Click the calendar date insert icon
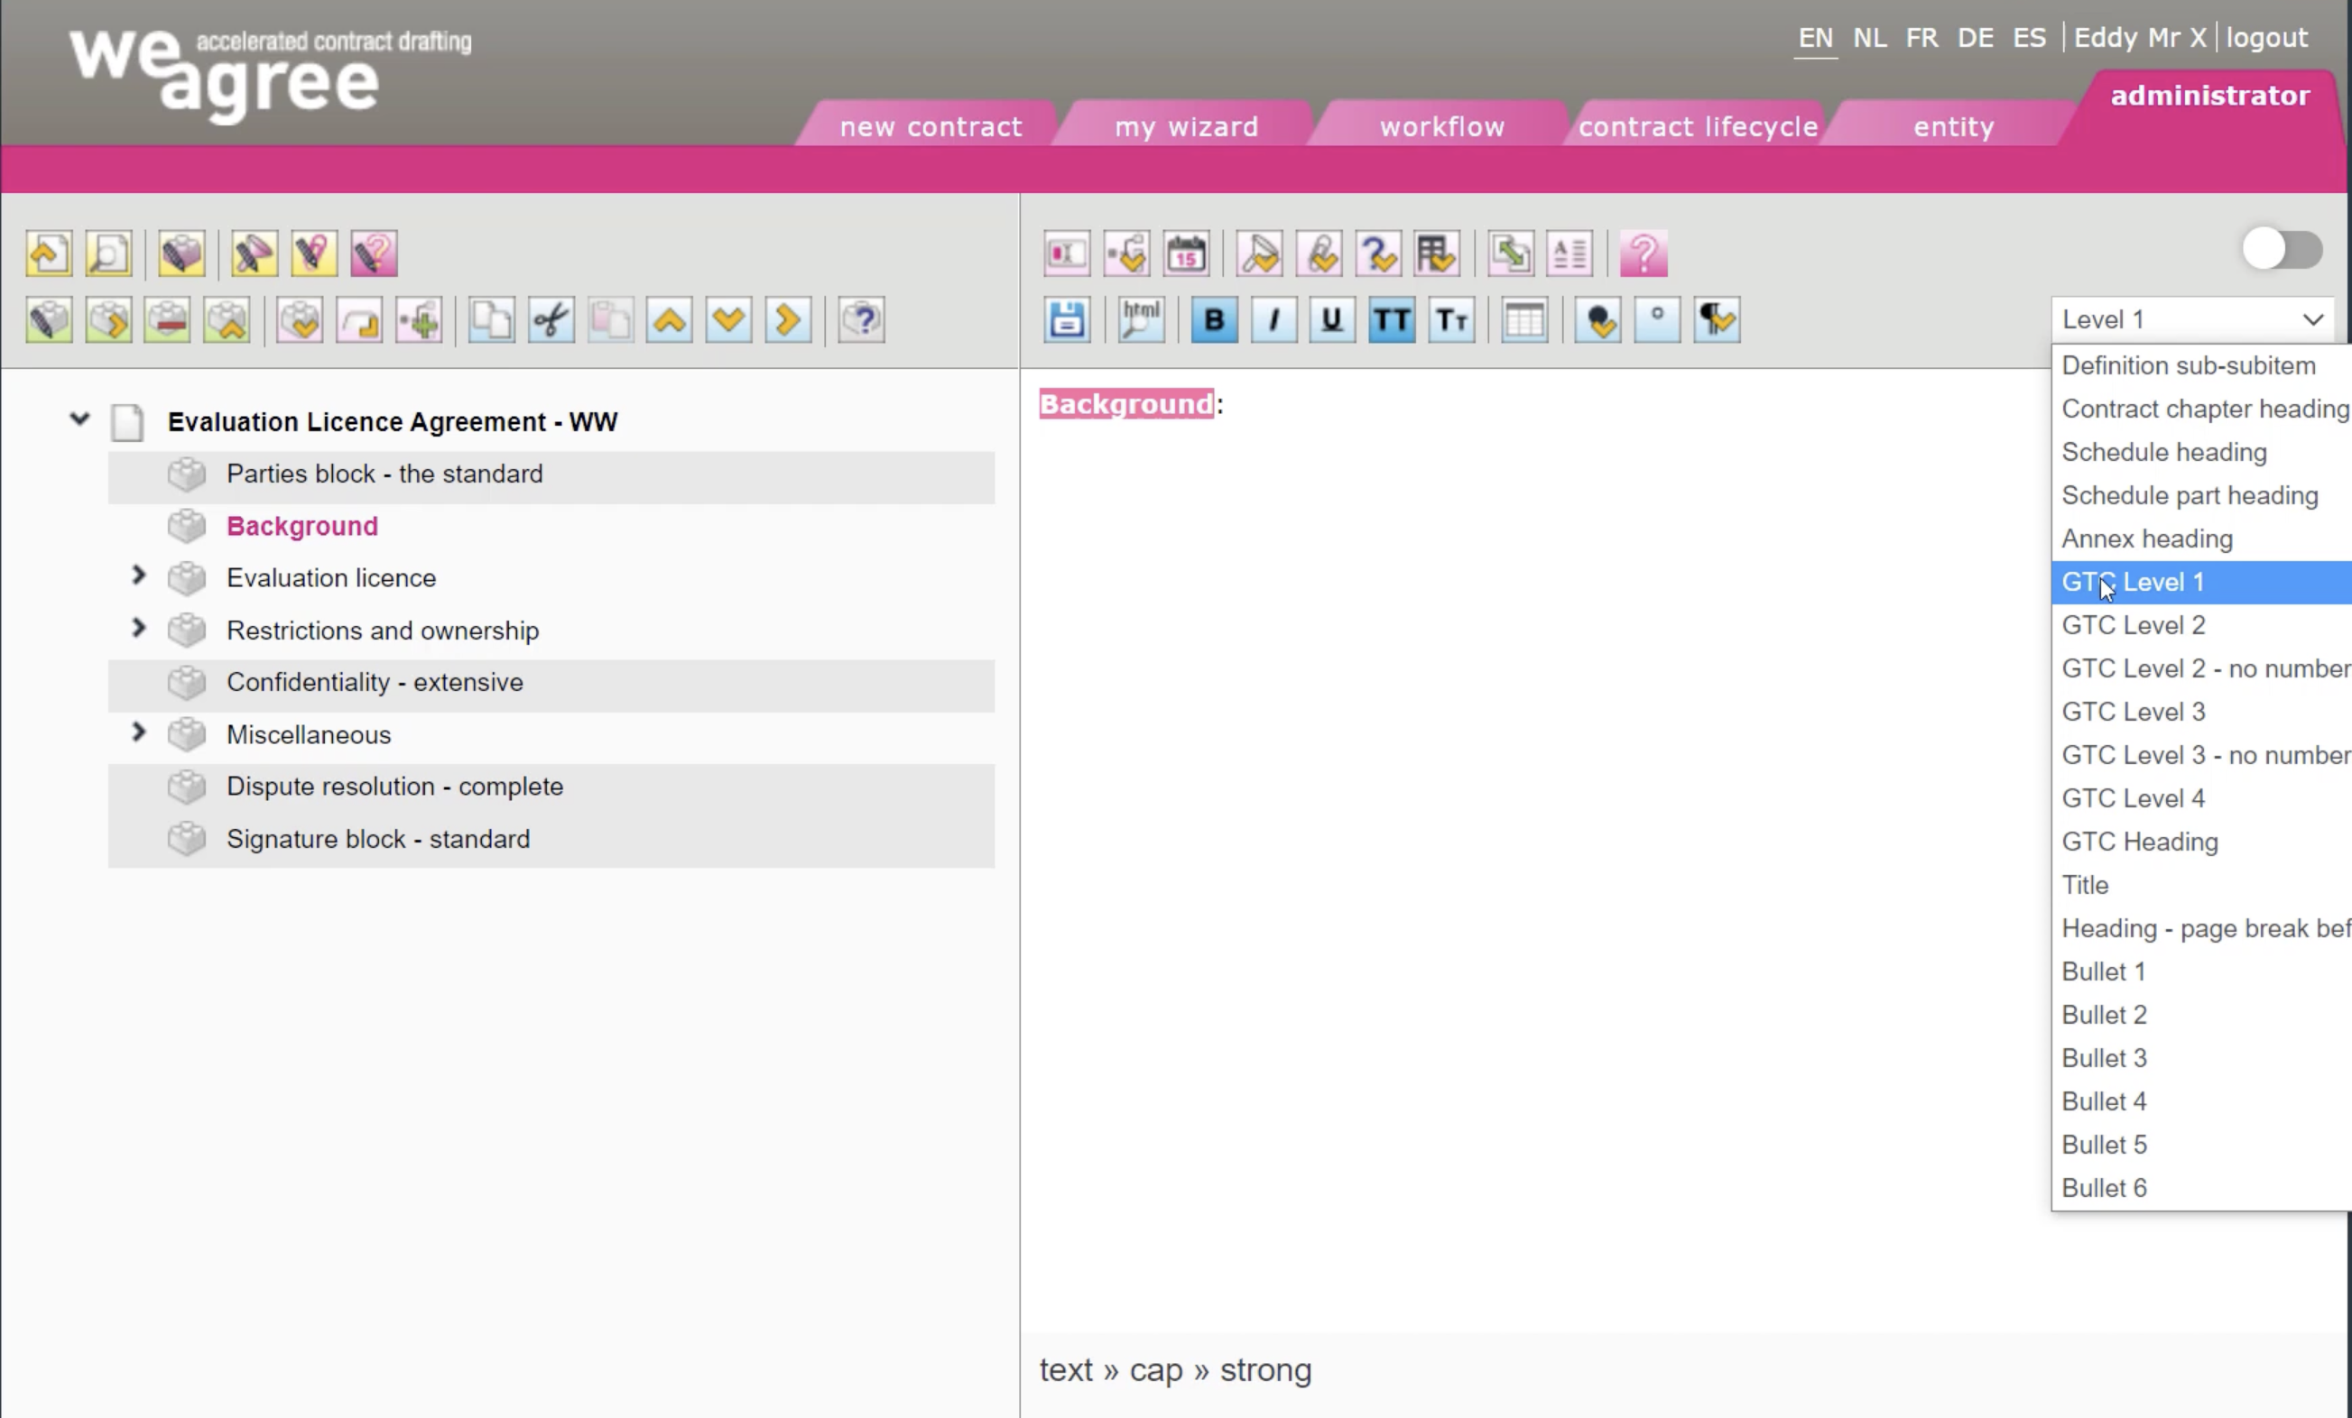The width and height of the screenshot is (2352, 1418). pos(1186,253)
